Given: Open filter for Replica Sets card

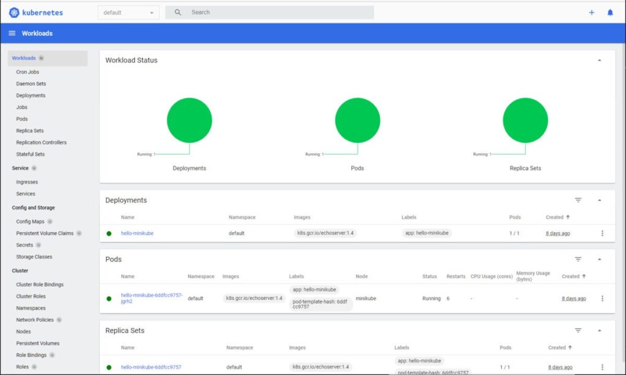Looking at the screenshot, I should coord(578,330).
